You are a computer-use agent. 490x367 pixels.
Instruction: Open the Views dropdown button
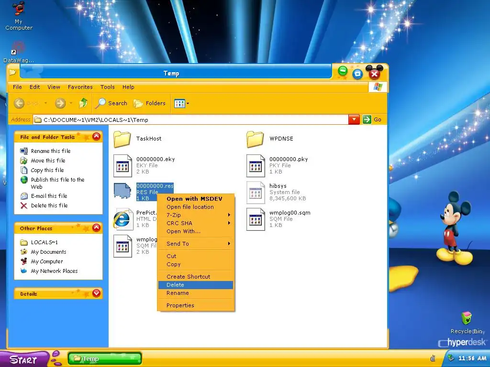(181, 103)
